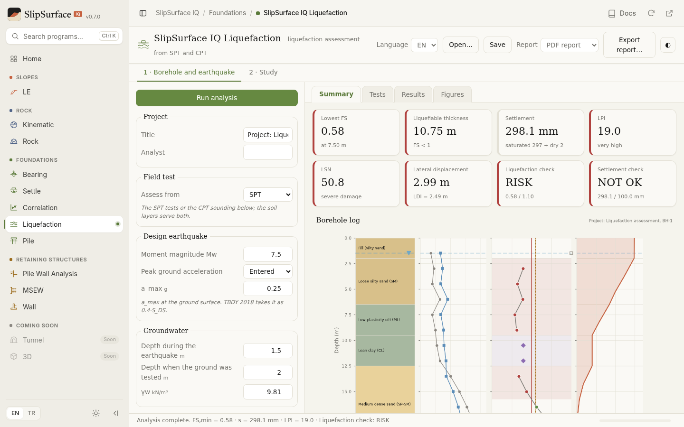This screenshot has height=427, width=684.
Task: Open the LE slopes program icon
Action: tap(14, 92)
